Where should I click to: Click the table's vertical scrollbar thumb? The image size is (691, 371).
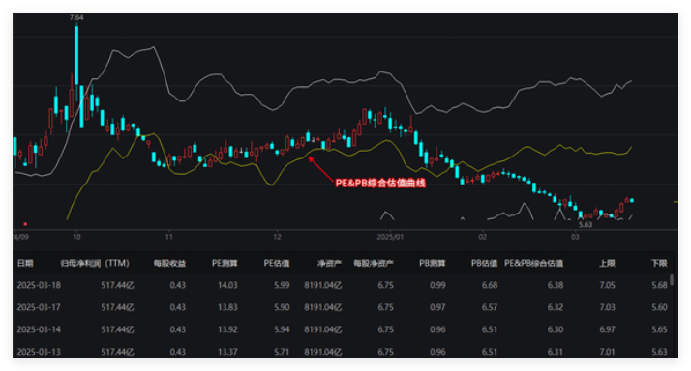click(x=672, y=279)
